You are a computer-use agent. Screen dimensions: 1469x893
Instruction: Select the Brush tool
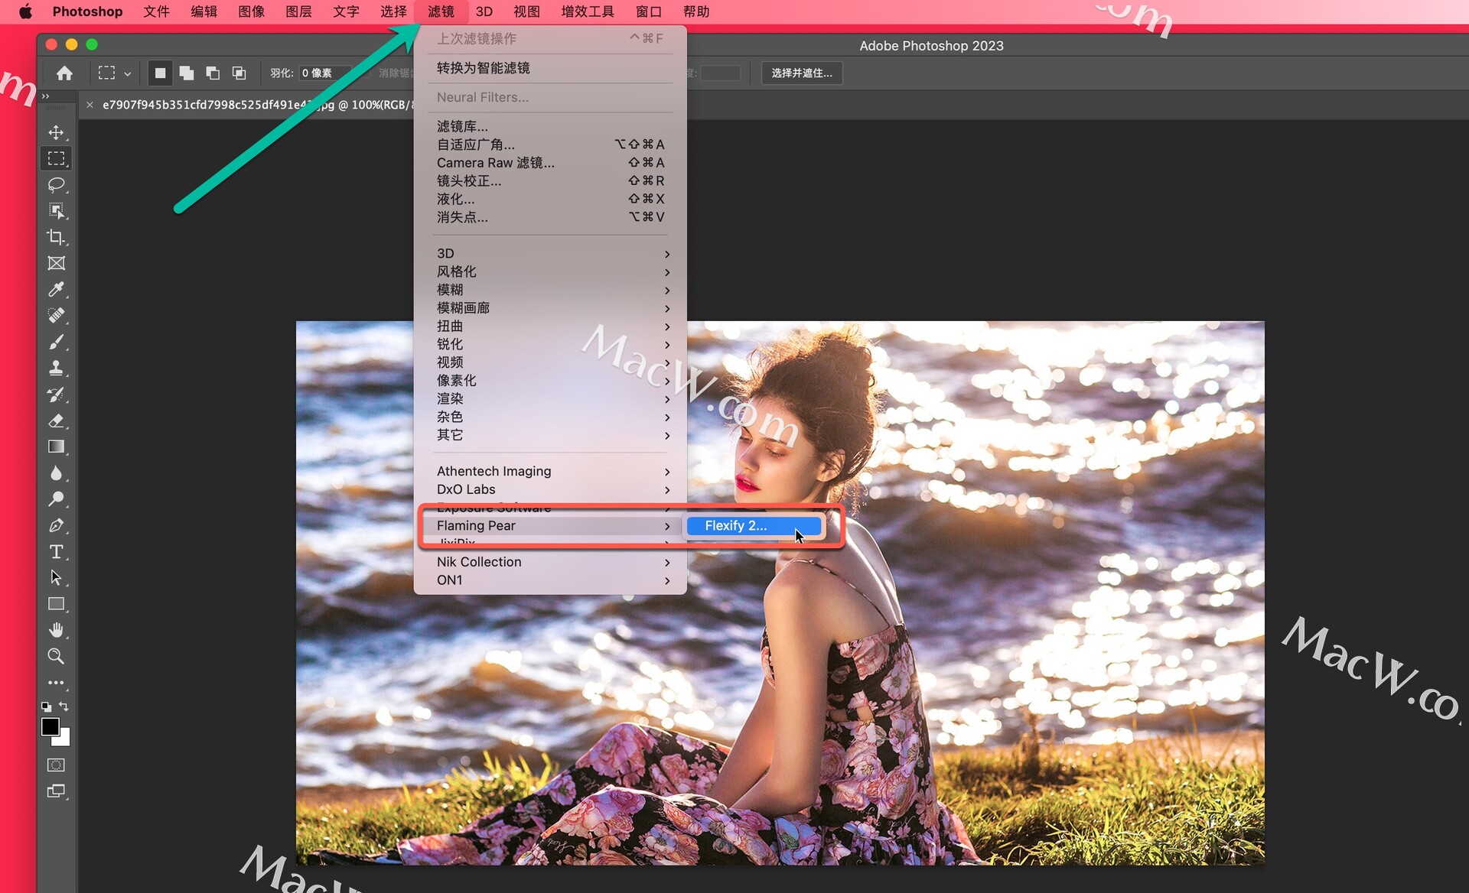click(x=57, y=342)
